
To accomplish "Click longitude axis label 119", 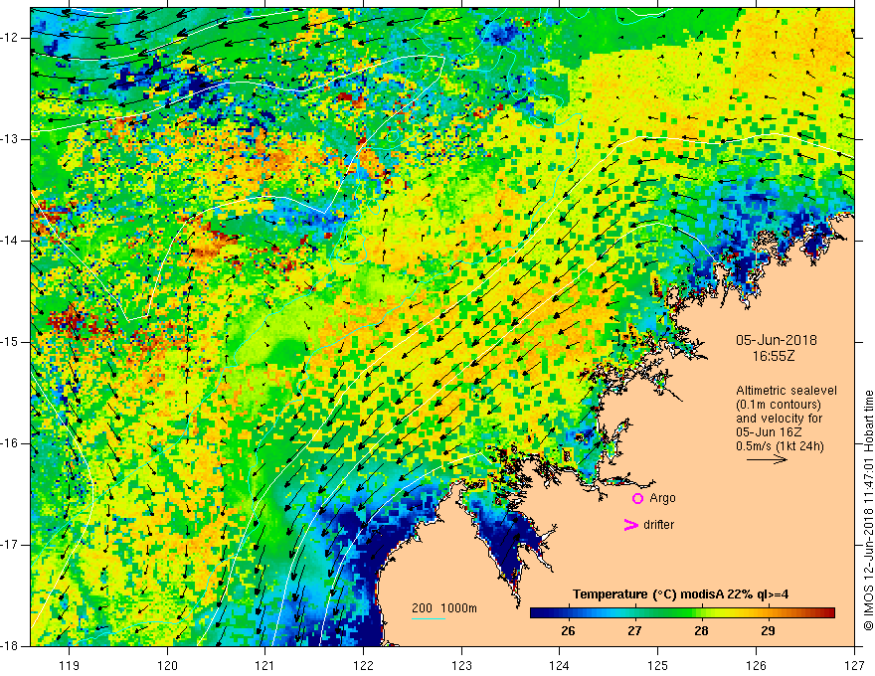I will [x=70, y=665].
